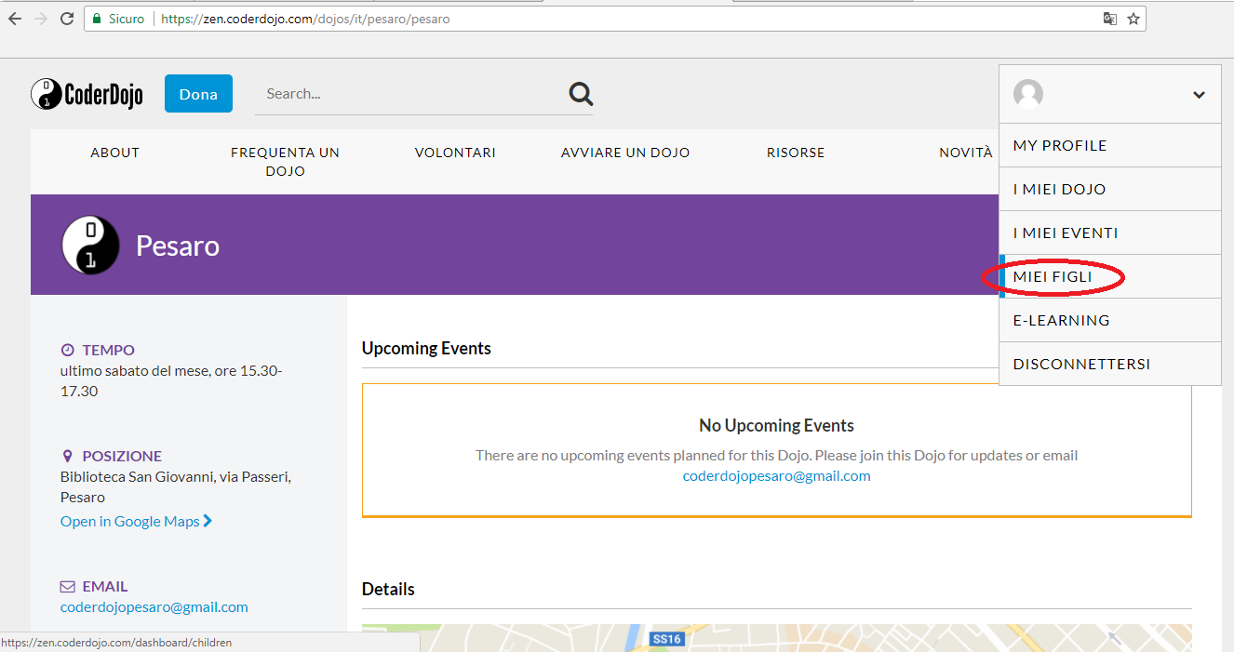Select I MIEI EVENTI entry
Screen dimensions: 1234x652
[x=1109, y=233]
